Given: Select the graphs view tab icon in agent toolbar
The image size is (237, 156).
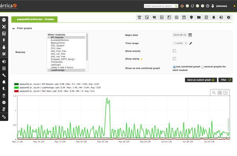Looking at the screenshot, I should 177,17.
